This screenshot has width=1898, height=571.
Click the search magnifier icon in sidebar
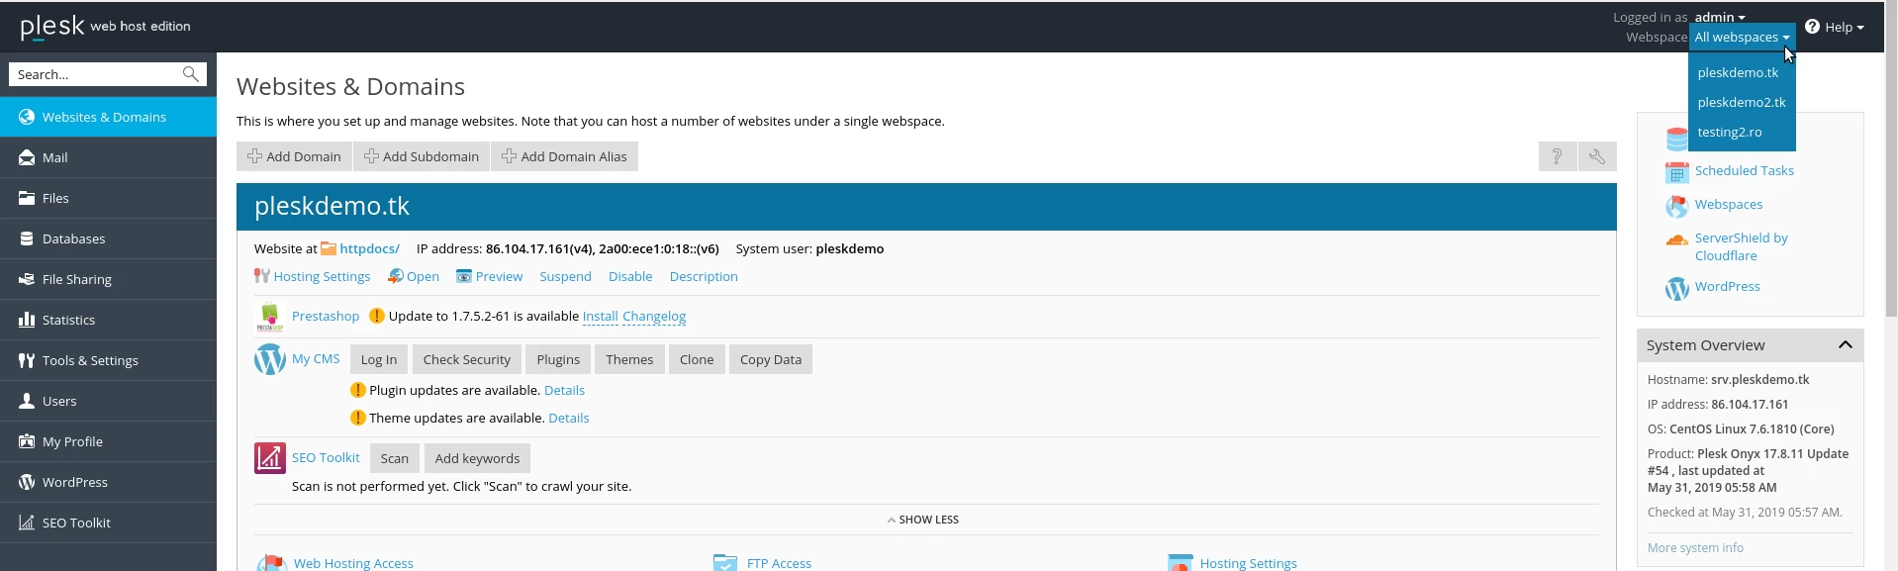point(191,74)
